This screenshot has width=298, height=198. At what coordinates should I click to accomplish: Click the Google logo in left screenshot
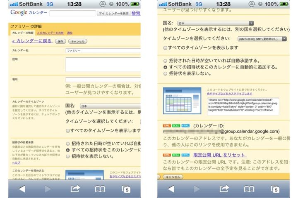click(19, 12)
